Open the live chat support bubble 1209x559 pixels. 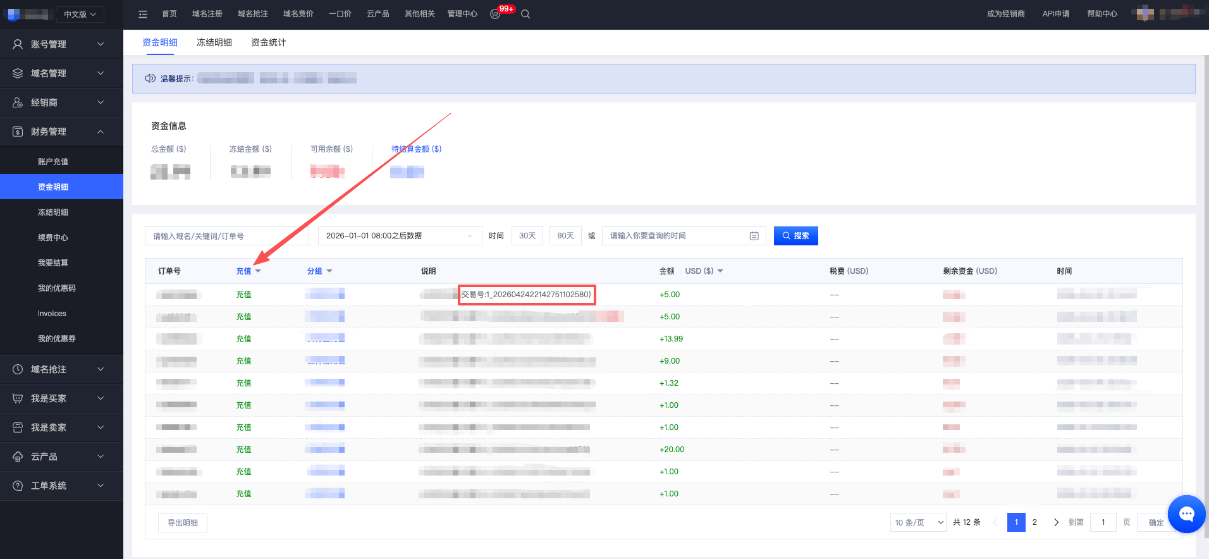[1186, 514]
